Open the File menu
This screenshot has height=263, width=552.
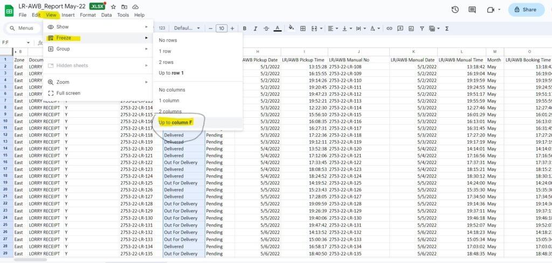pos(23,15)
